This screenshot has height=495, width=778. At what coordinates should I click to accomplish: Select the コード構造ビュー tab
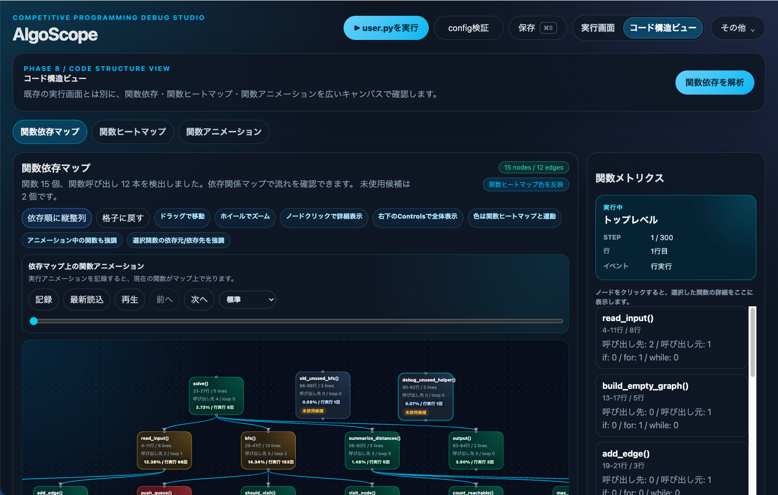coord(663,28)
